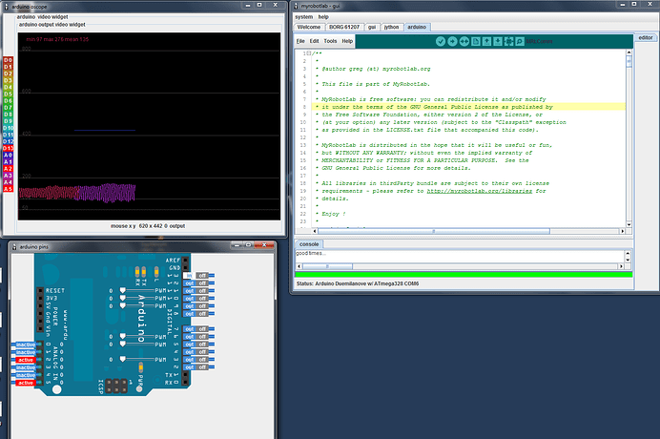
Task: Collapse the comment block fold marker at line 1
Action: pyautogui.click(x=309, y=53)
